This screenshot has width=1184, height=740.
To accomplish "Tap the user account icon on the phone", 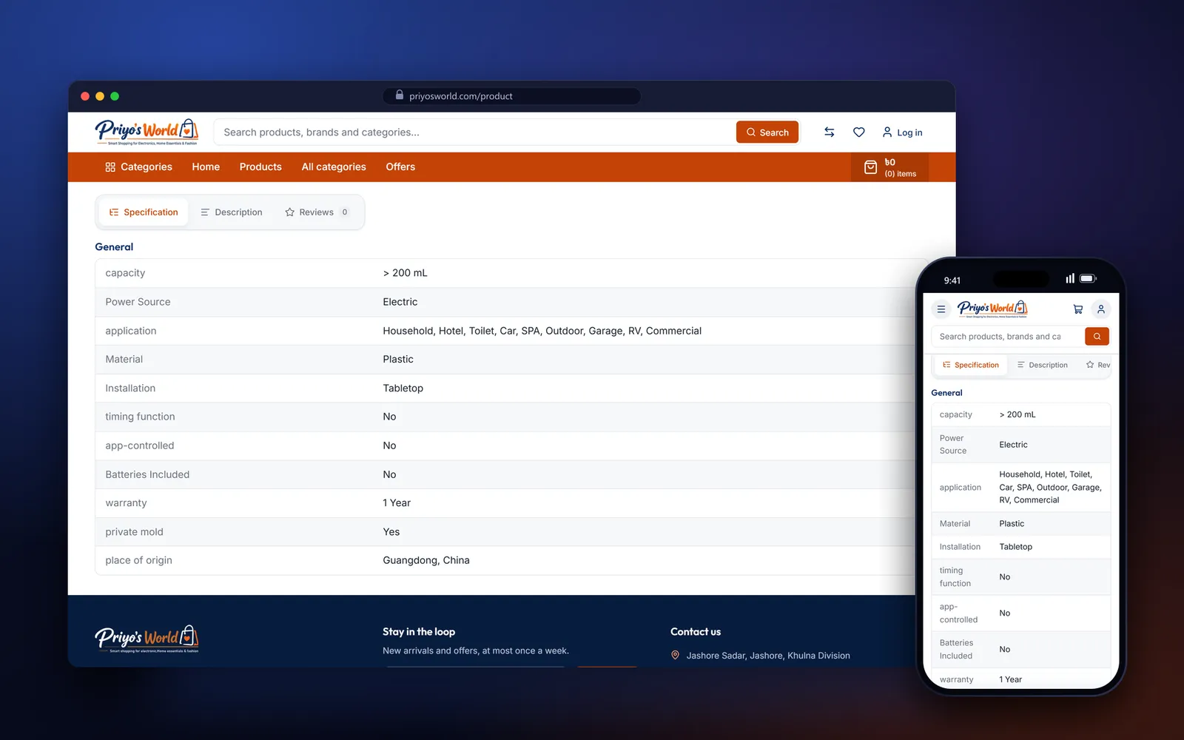I will click(x=1101, y=309).
